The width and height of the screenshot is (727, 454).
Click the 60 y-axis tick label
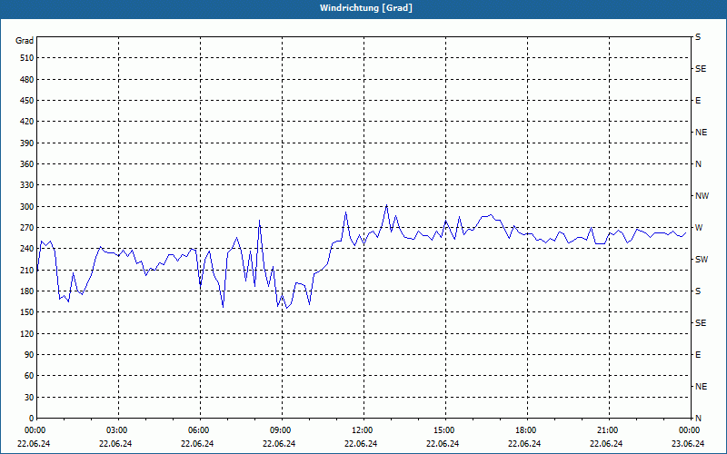pos(29,376)
